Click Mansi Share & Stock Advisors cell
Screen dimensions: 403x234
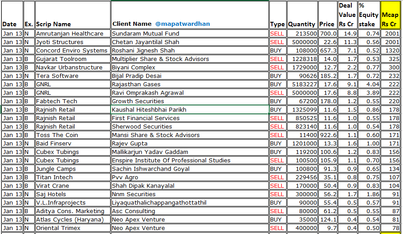pos(189,135)
